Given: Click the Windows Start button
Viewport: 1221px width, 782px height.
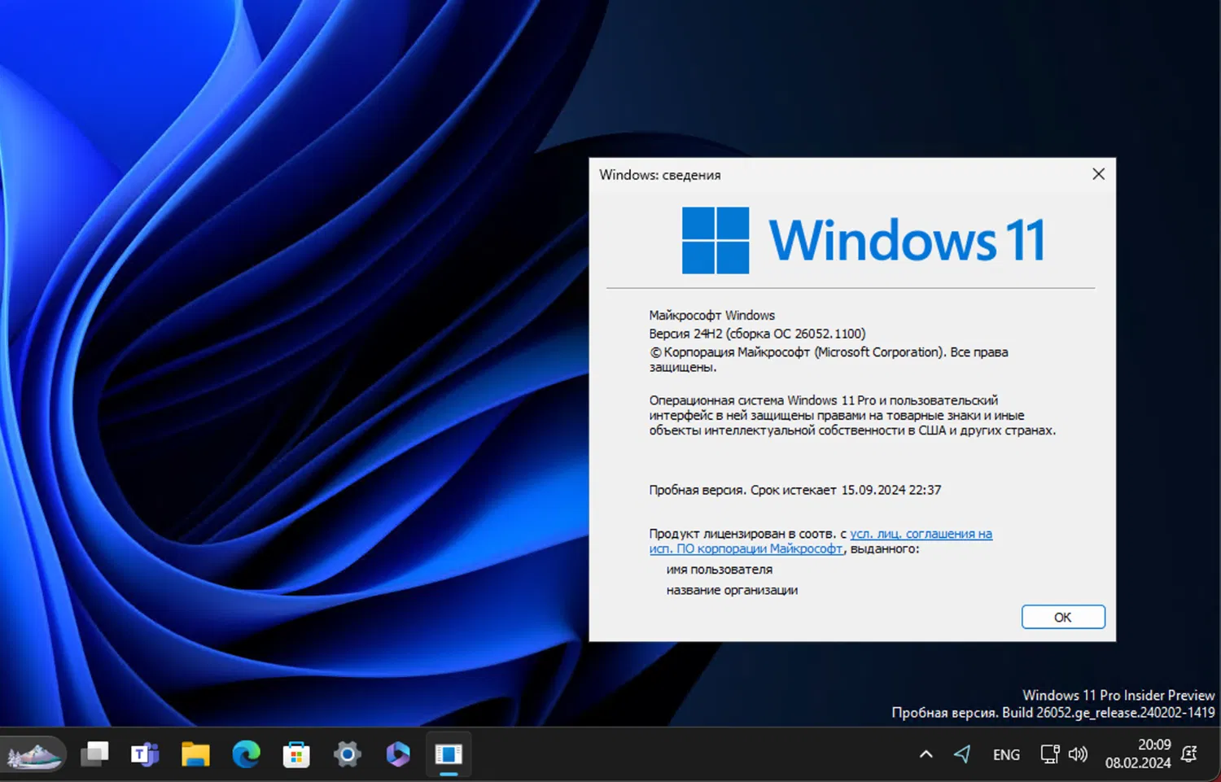Looking at the screenshot, I should click(34, 754).
